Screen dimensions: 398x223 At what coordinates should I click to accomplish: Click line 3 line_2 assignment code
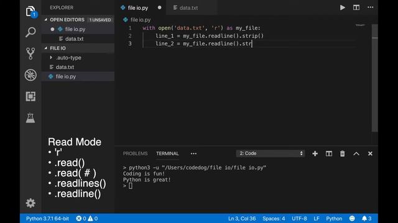(203, 44)
